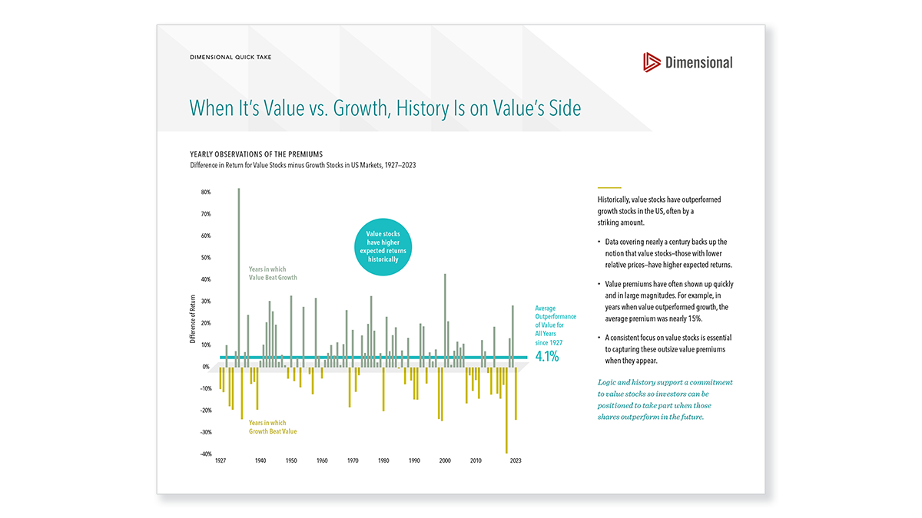Click the green bar spike around 2000
Screen dimensions: 922x518
point(446,318)
